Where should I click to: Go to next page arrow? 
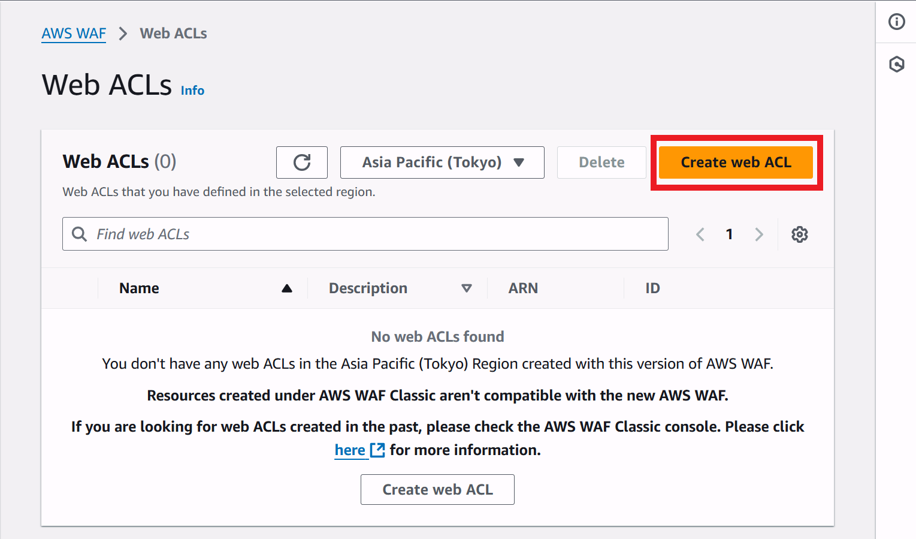[759, 234]
